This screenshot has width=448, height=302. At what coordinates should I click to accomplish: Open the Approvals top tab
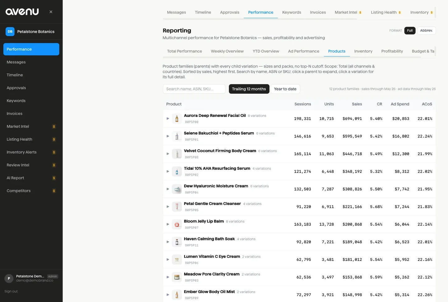[x=230, y=12]
